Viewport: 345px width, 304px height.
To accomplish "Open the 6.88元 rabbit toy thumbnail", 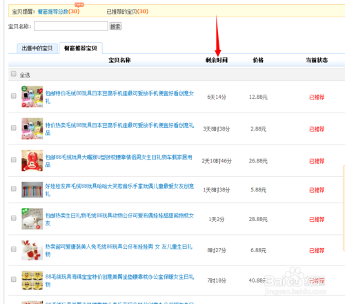I will click(x=32, y=250).
